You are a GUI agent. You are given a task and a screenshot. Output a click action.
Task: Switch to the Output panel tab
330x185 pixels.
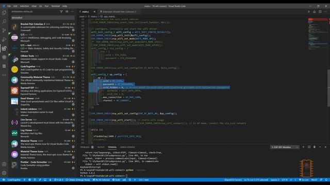[x=101, y=147]
